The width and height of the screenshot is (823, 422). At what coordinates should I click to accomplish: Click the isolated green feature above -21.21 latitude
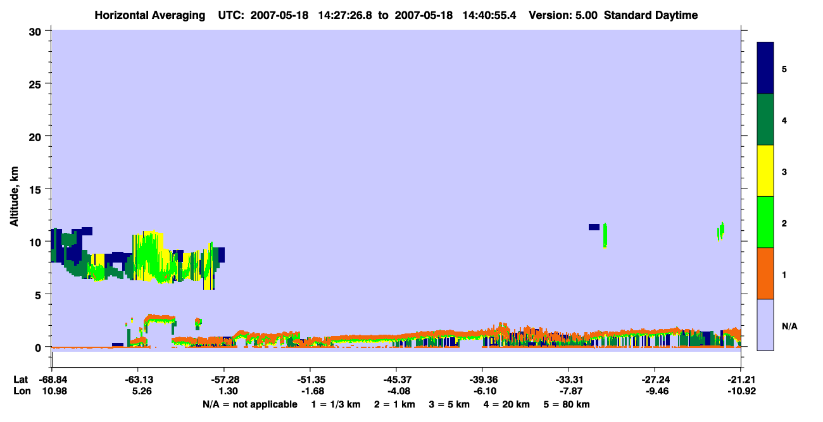click(x=720, y=231)
